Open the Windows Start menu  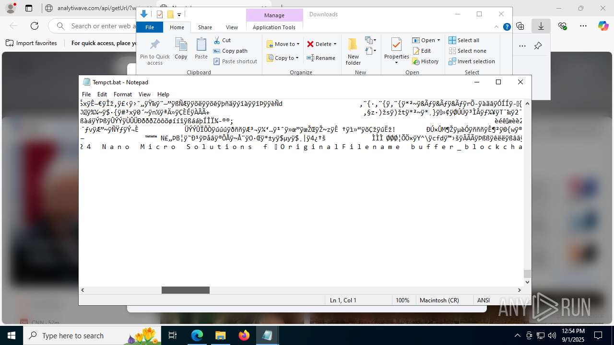coord(12,335)
